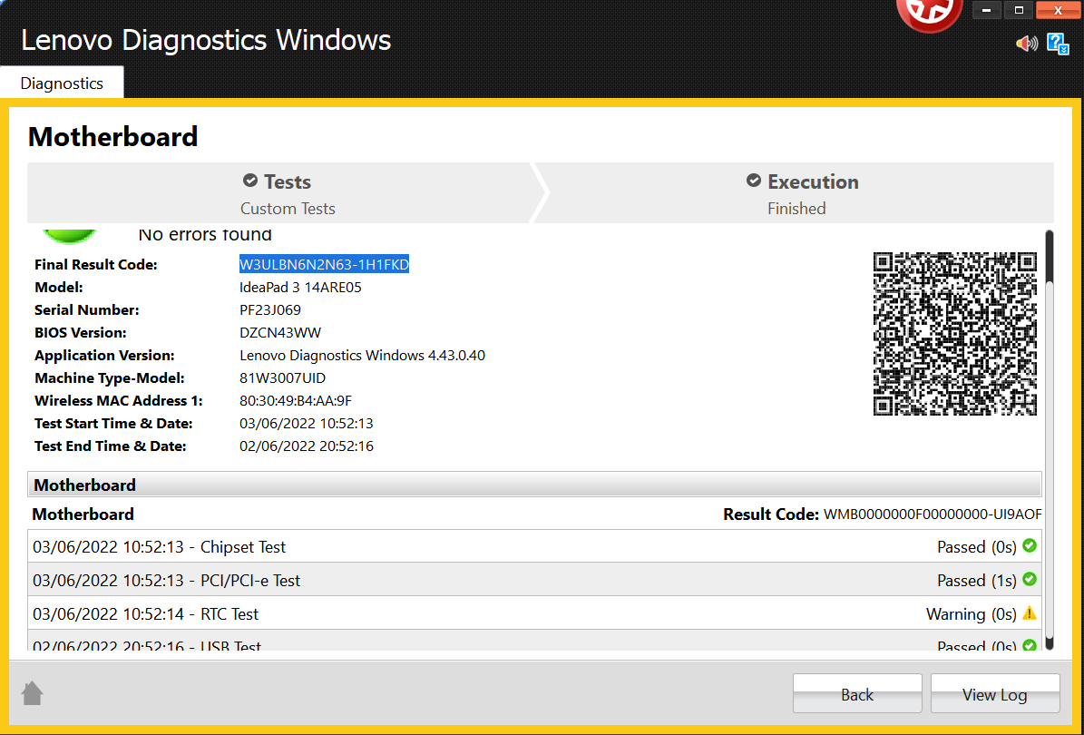Select the RTC Test row

coord(534,613)
